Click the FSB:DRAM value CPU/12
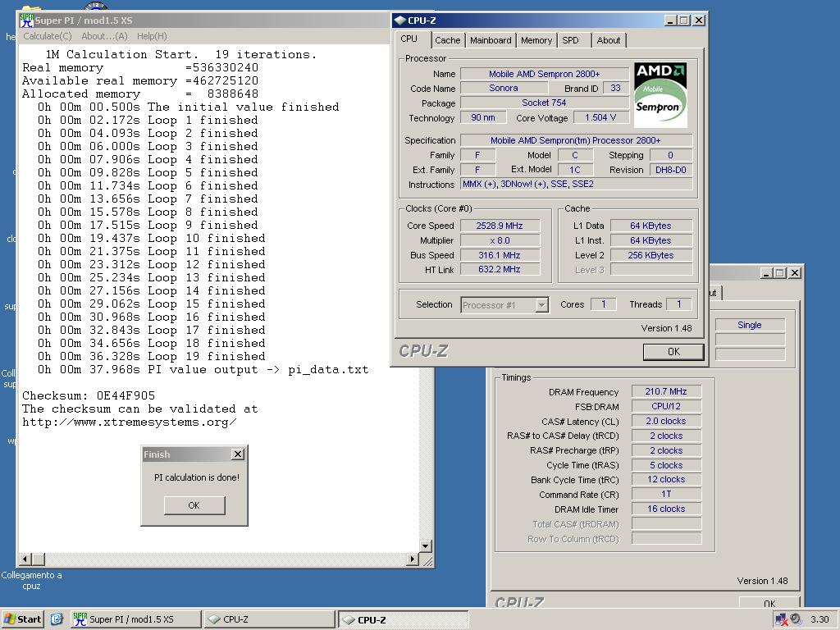This screenshot has height=630, width=840. coord(666,407)
